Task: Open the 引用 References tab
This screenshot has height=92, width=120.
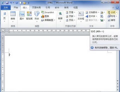Action: click(48, 7)
